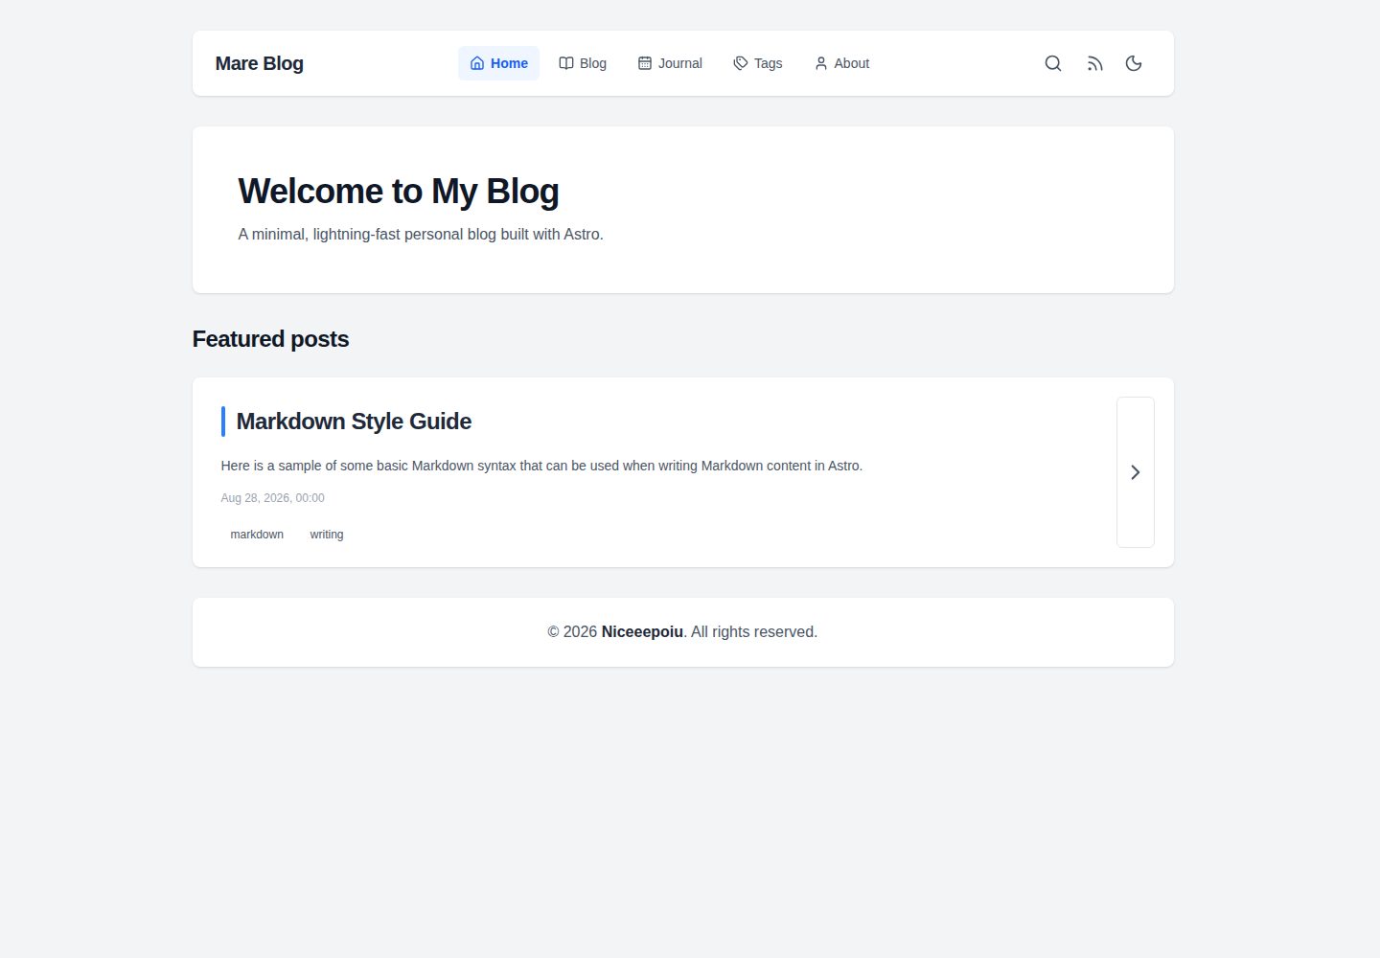The height and width of the screenshot is (958, 1380).
Task: Click the Mare Blog site title
Action: [x=259, y=63]
